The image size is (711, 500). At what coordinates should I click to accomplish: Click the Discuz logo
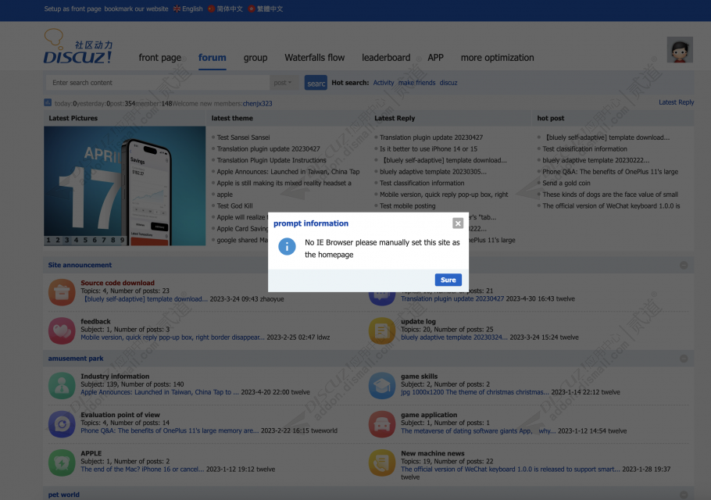point(77,48)
